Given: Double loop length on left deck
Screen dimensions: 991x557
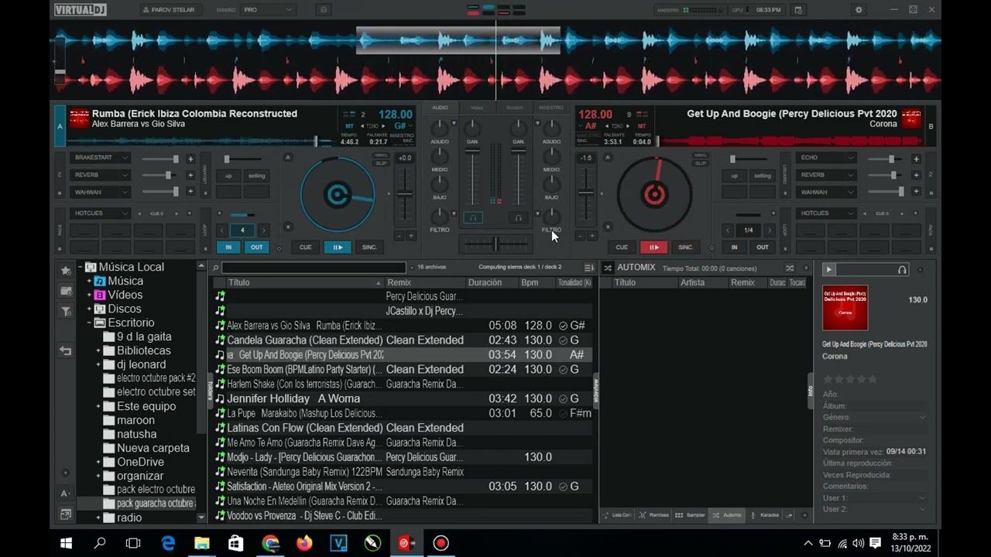Looking at the screenshot, I should point(263,231).
